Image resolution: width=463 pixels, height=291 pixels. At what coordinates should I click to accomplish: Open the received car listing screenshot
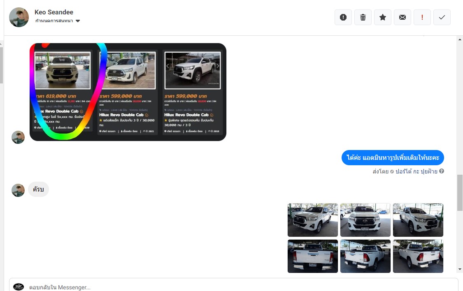pos(128,92)
